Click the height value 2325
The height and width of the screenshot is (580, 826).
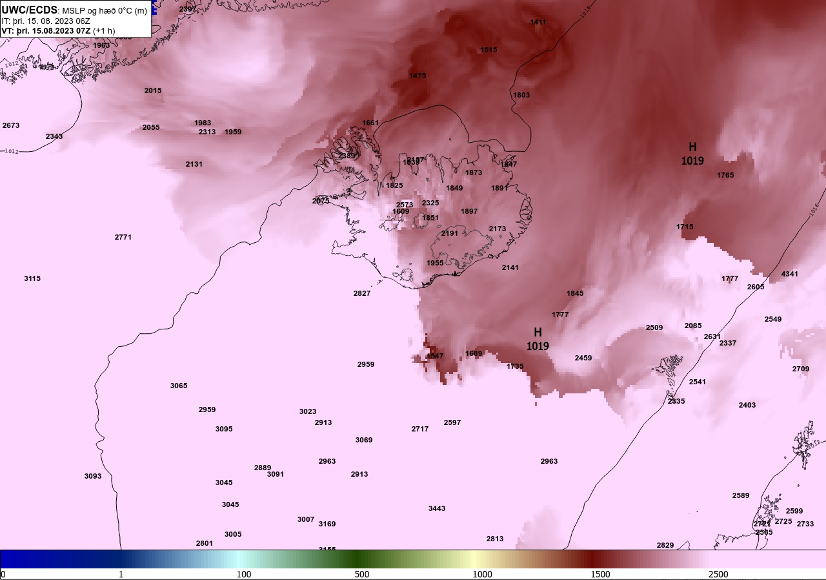point(430,203)
